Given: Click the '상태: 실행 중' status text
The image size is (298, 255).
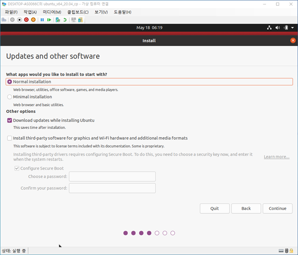Looking at the screenshot, I should (x=14, y=251).
